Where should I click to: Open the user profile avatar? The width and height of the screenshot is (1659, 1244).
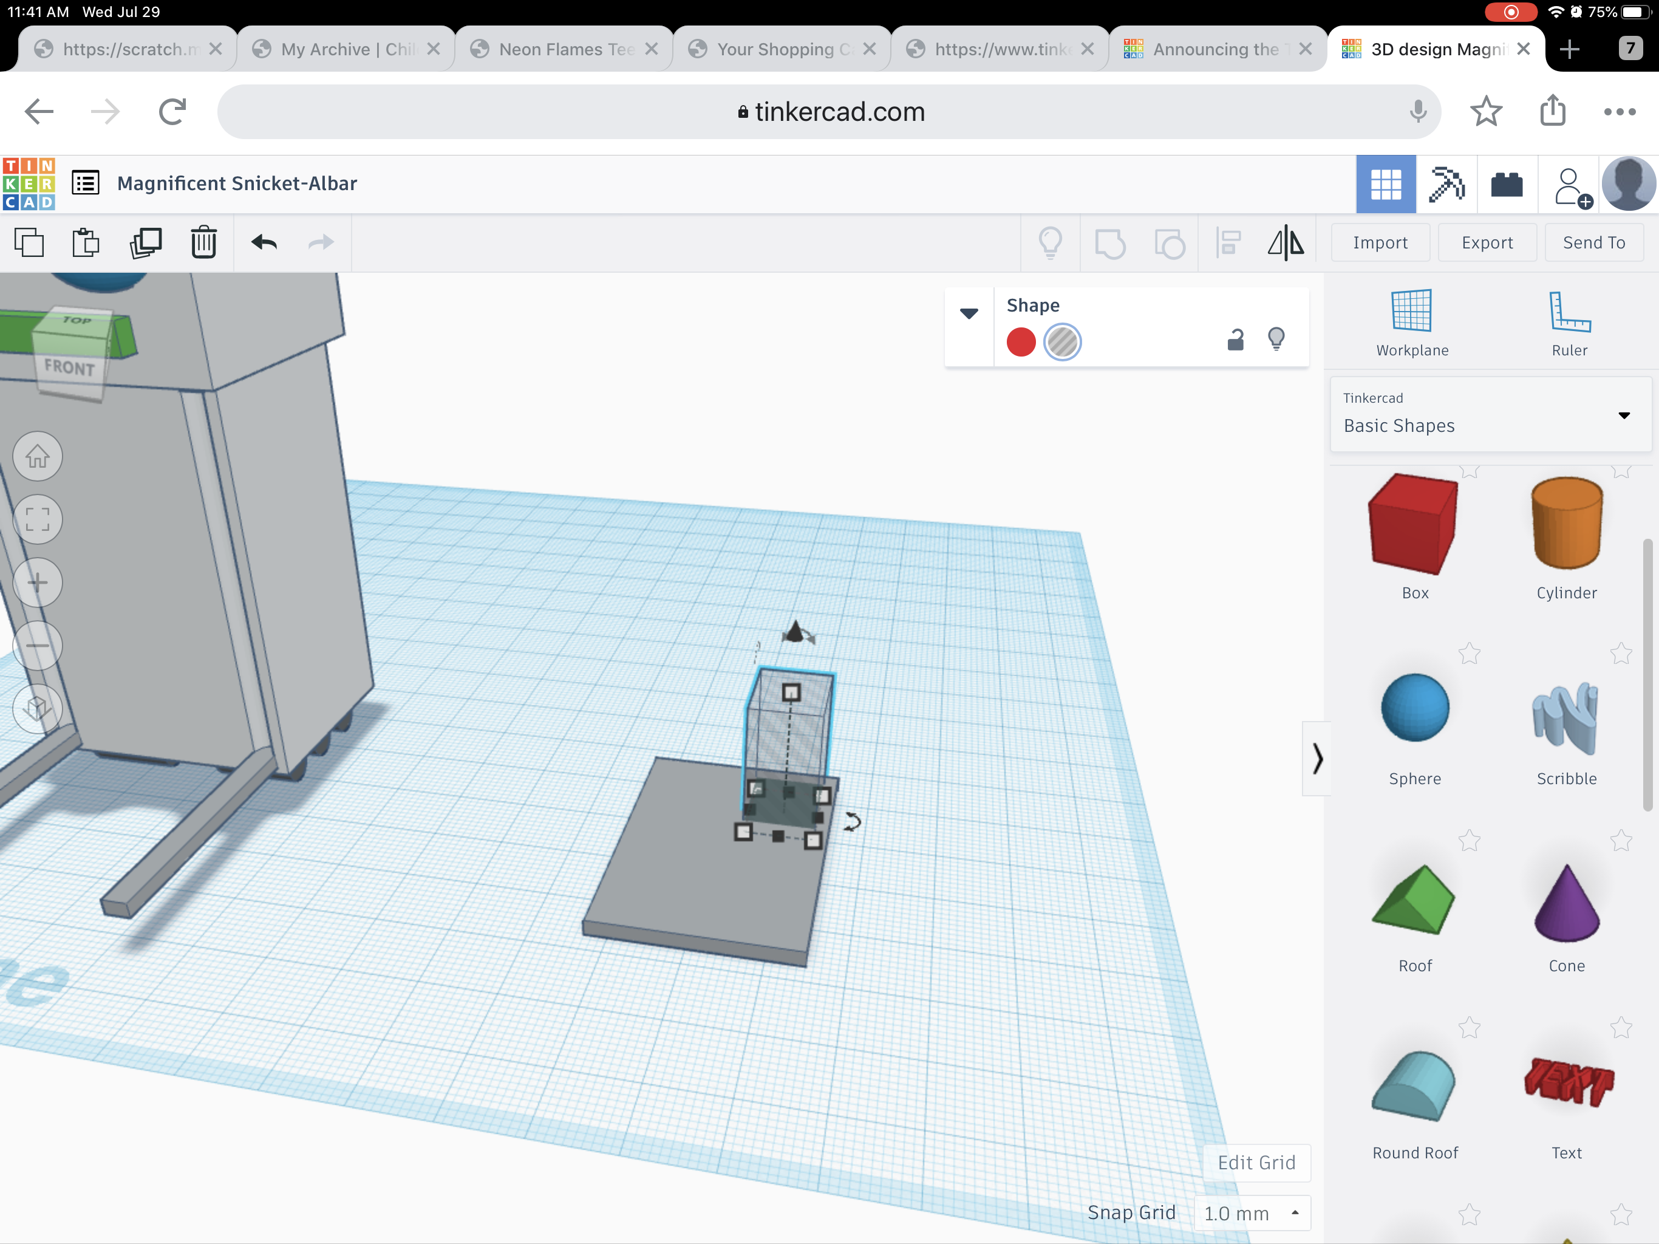coord(1628,184)
